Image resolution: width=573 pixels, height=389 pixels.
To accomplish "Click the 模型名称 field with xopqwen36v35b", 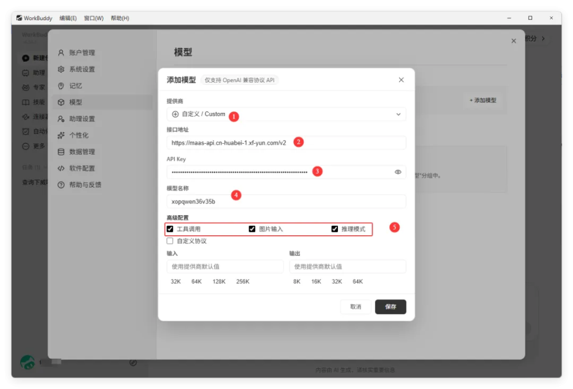I will pyautogui.click(x=286, y=201).
